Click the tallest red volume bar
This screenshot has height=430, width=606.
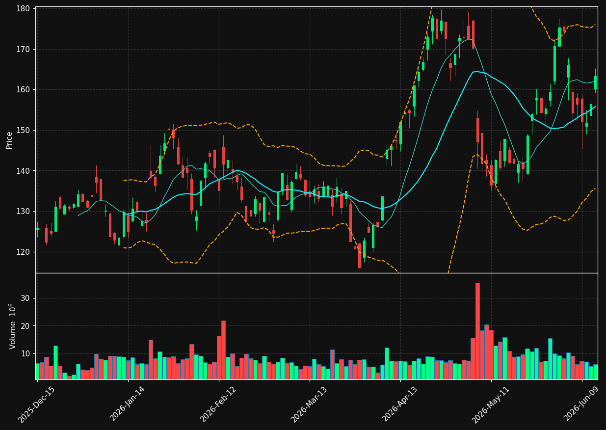(x=477, y=331)
